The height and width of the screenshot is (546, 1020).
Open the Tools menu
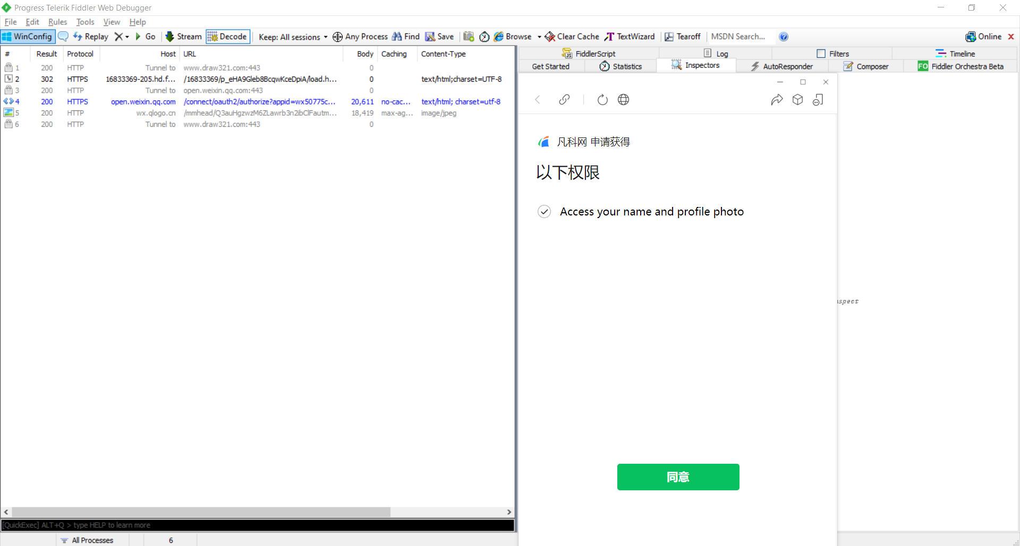pyautogui.click(x=85, y=22)
